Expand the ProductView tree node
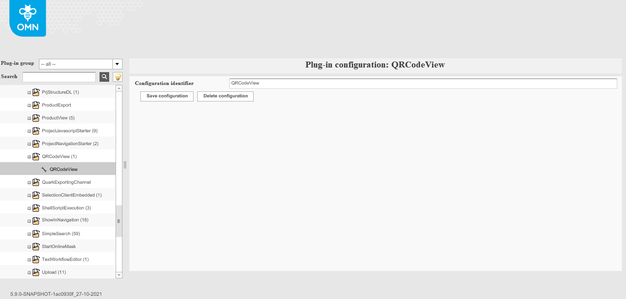626x299 pixels. pyautogui.click(x=29, y=118)
